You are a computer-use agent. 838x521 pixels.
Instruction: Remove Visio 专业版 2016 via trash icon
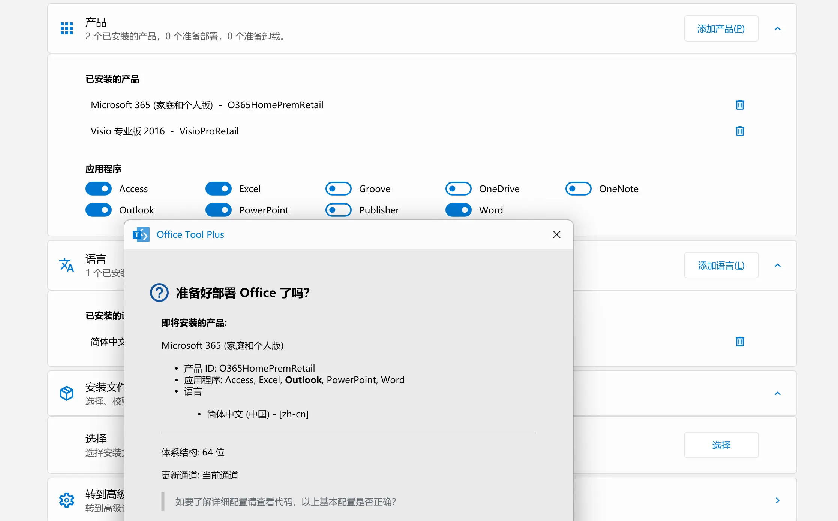click(739, 131)
